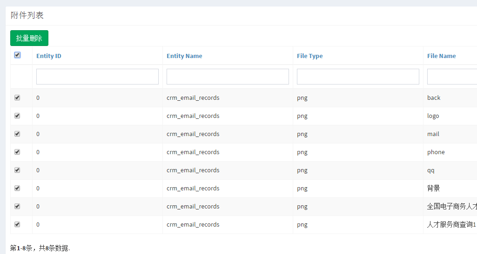Uncheck the checkbox for the 人才服务商查询 row
Screen dimensions: 477x254
click(17, 225)
